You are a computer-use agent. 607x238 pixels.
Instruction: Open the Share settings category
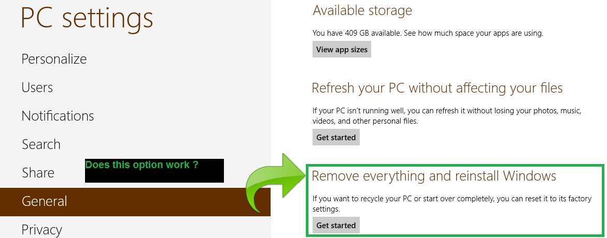point(38,173)
